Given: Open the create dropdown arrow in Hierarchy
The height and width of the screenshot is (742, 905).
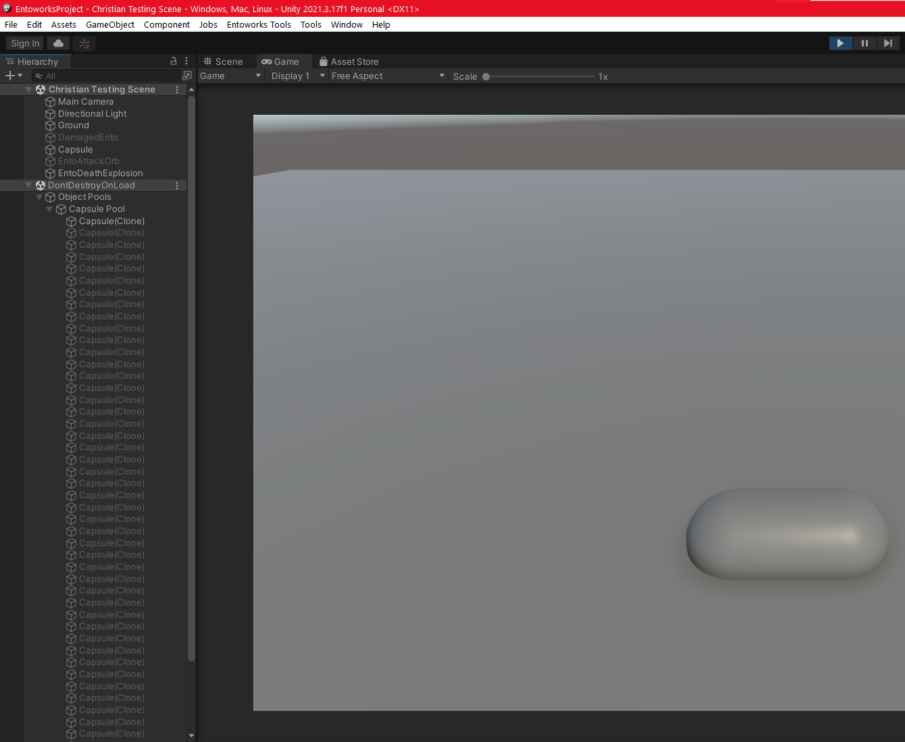Looking at the screenshot, I should [x=20, y=76].
